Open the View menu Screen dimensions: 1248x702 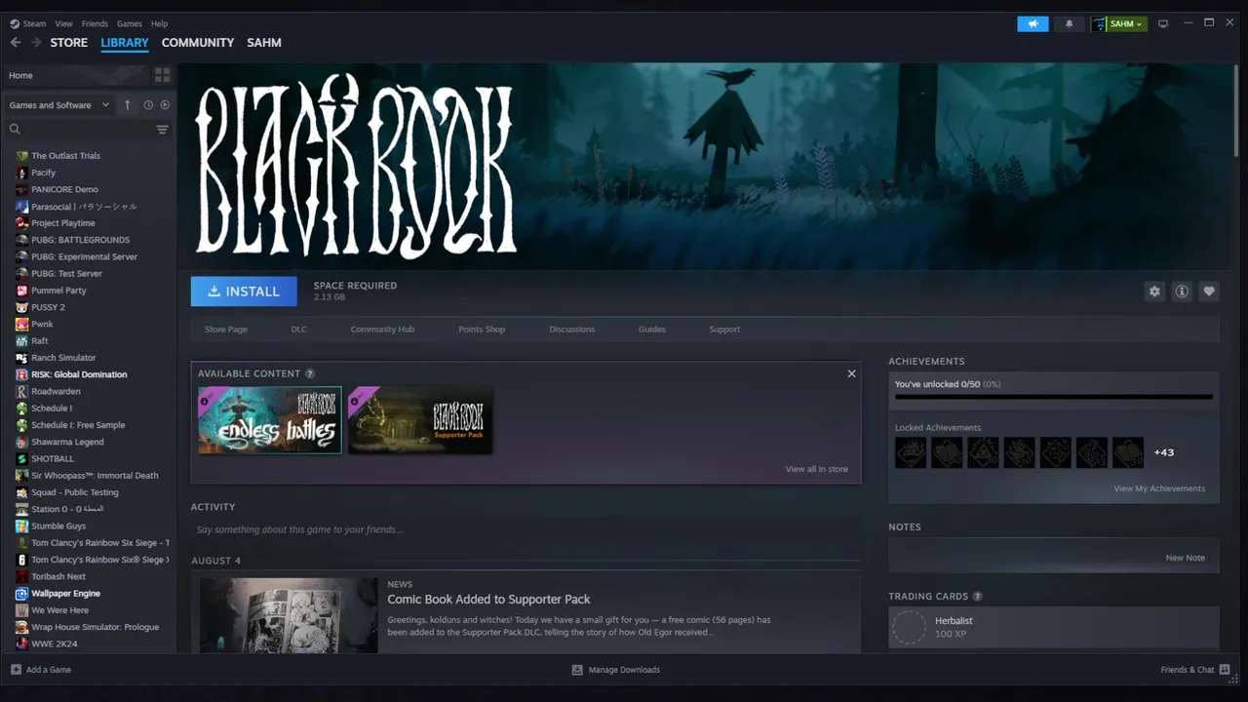pos(63,23)
